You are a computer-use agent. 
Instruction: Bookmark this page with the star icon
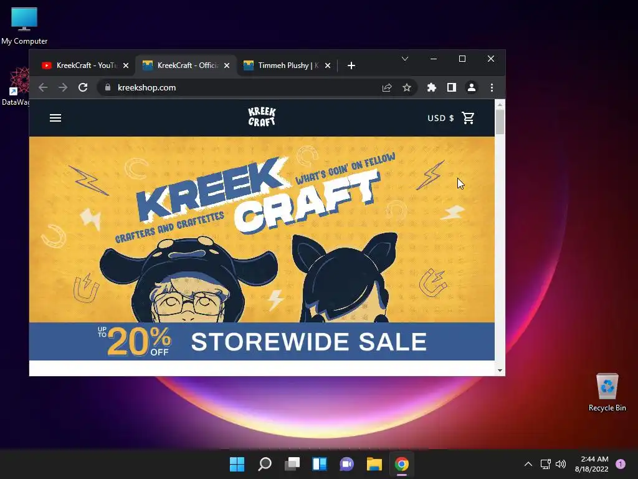pos(407,87)
